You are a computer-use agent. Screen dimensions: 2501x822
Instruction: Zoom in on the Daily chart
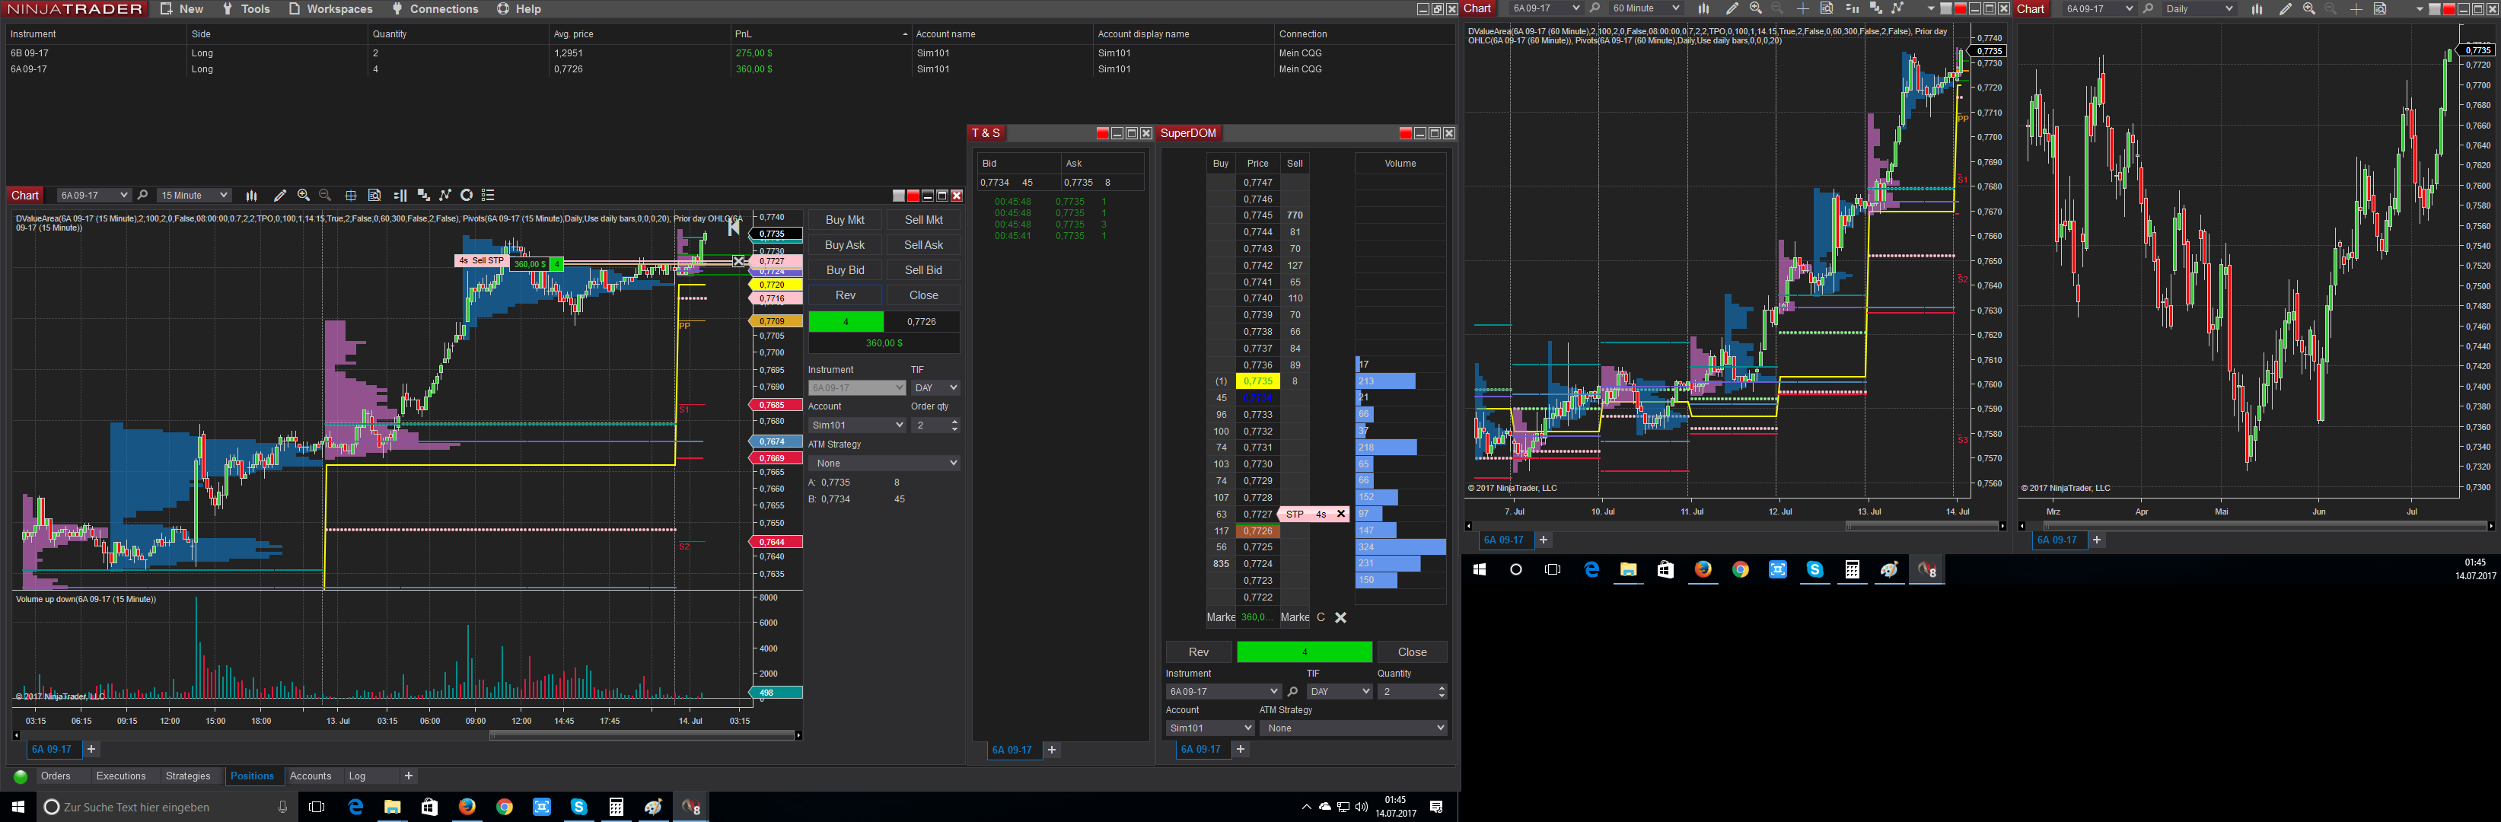pyautogui.click(x=2308, y=8)
